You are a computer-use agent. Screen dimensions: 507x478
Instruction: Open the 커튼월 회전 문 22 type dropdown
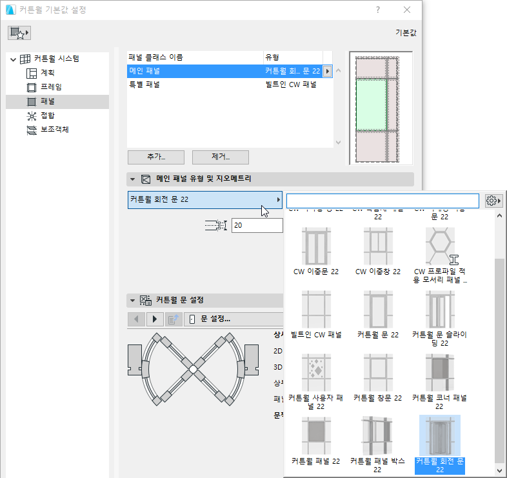click(205, 200)
